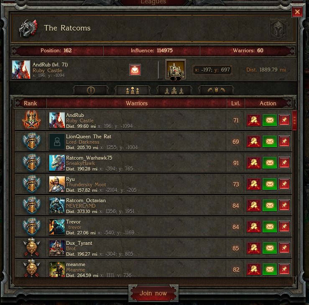
Task: Attack Trevor using the crossed swords icon
Action: coord(254,226)
